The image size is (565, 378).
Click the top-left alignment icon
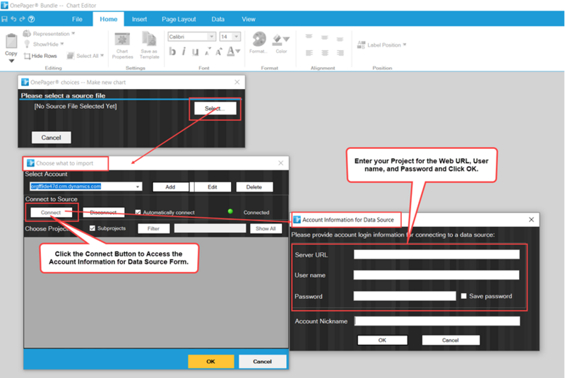point(309,37)
